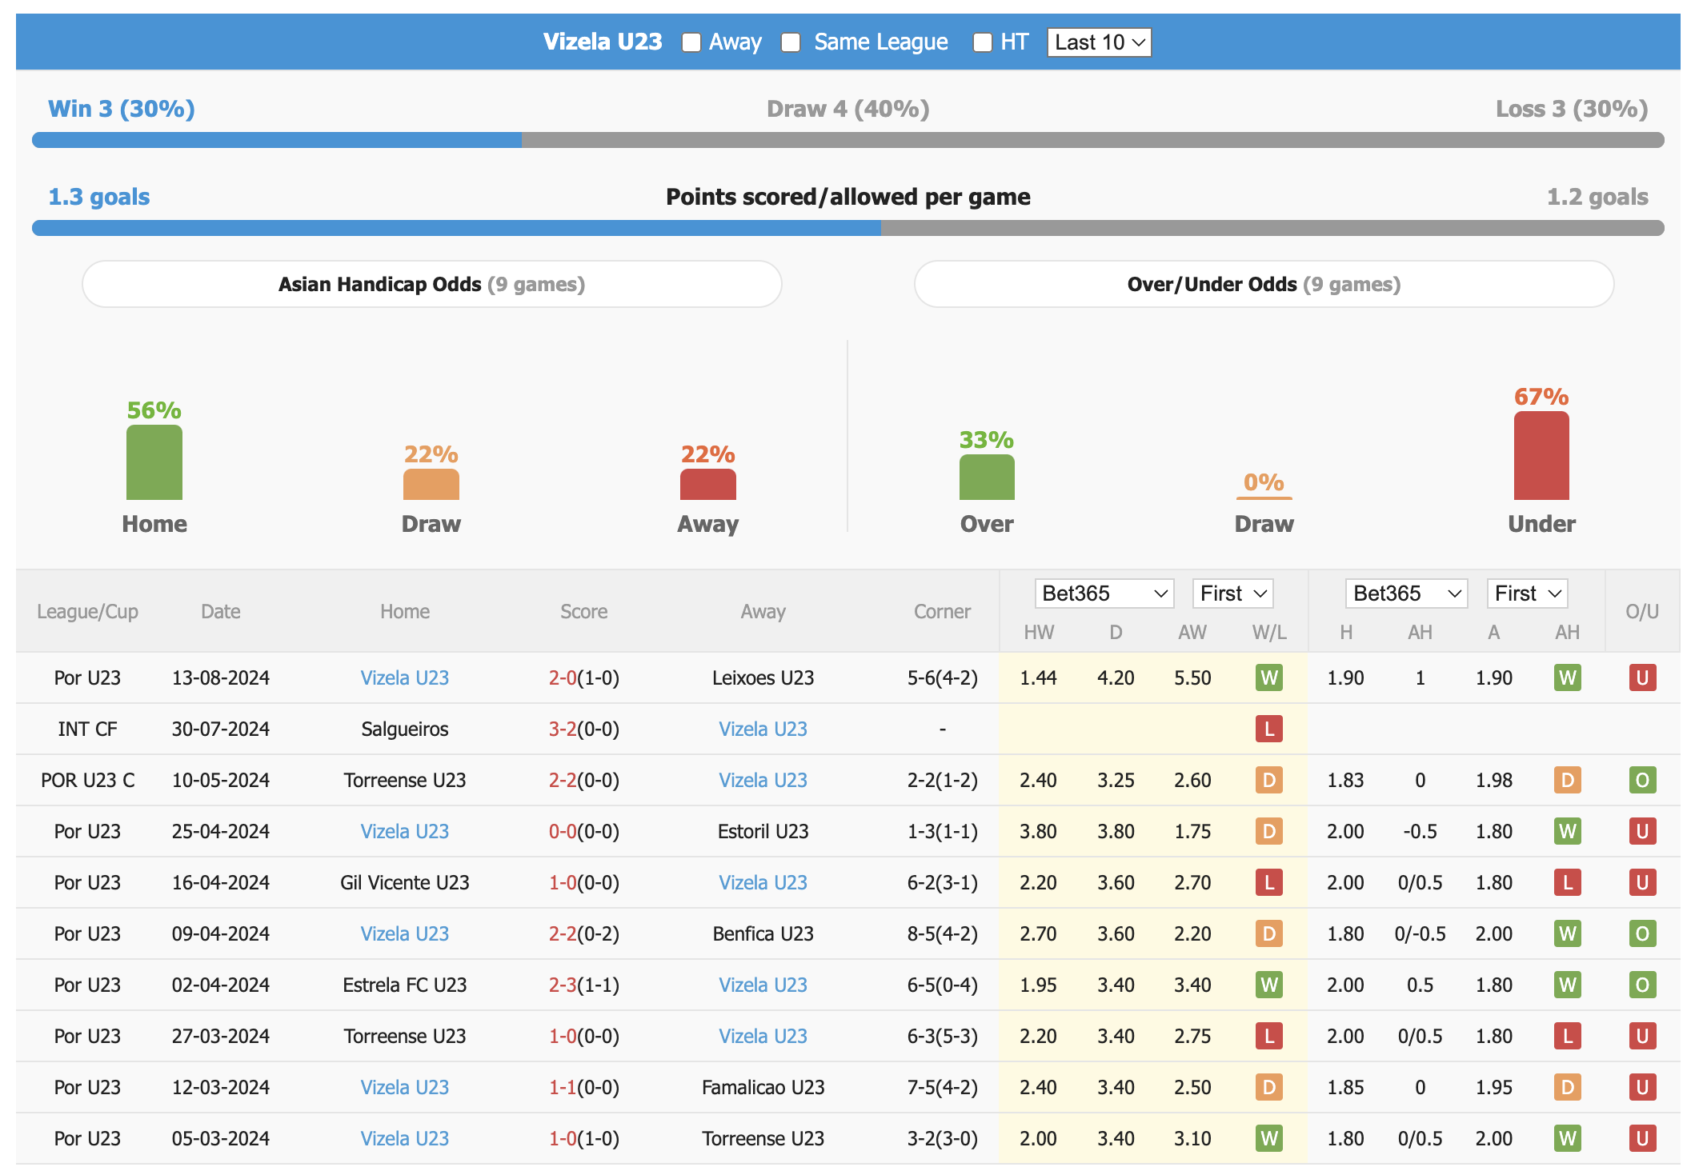Click the W/L draw badge in Famalicao row
Image resolution: width=1695 pixels, height=1171 pixels.
point(1269,1087)
